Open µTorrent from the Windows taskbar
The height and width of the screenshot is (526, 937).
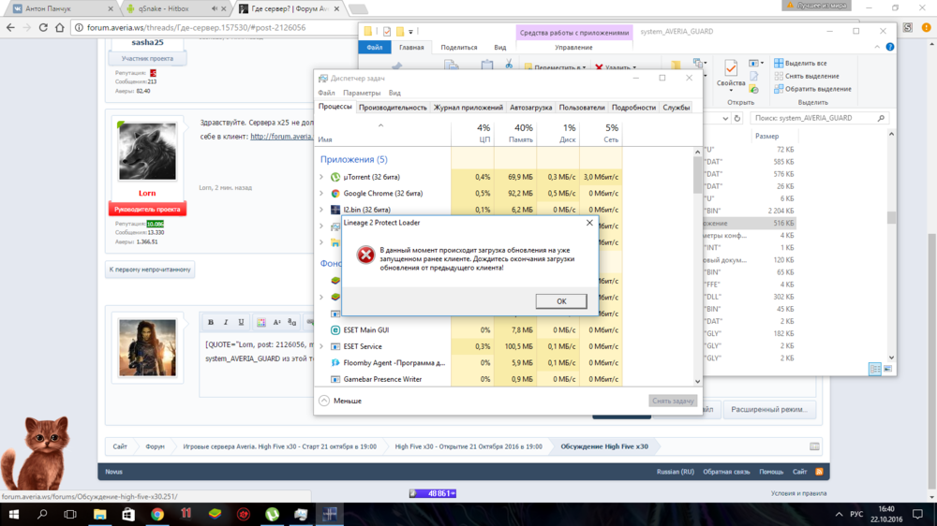[x=272, y=514]
